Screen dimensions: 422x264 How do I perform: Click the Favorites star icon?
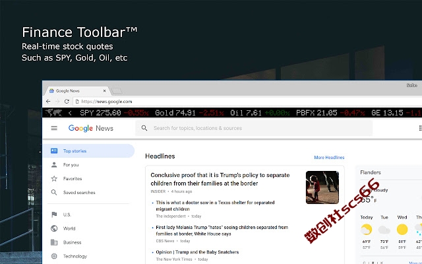(54, 179)
